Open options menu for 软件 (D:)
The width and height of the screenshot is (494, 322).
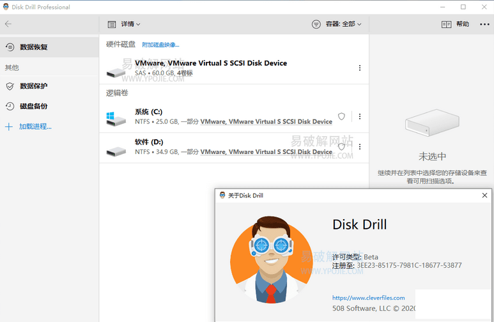click(x=360, y=147)
